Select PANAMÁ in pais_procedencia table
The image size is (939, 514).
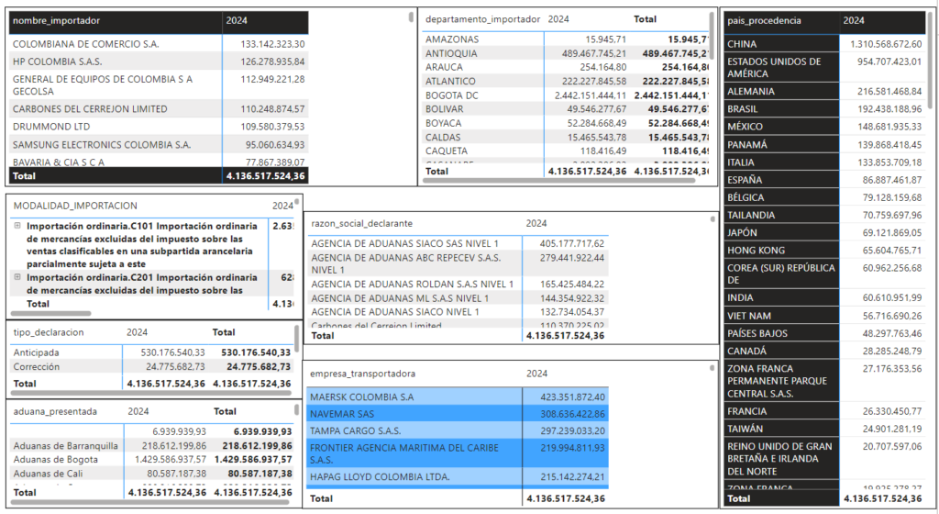click(824, 144)
